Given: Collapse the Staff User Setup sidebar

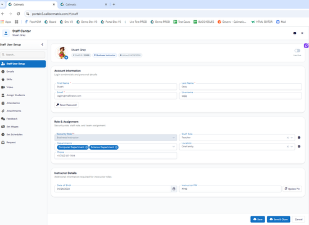Looking at the screenshot, I should (42, 44).
